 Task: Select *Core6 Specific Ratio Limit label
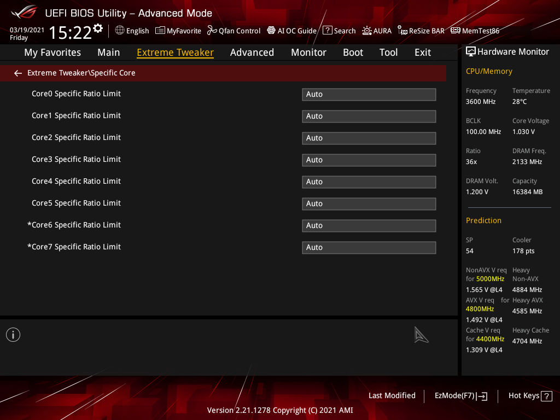pyautogui.click(x=74, y=225)
